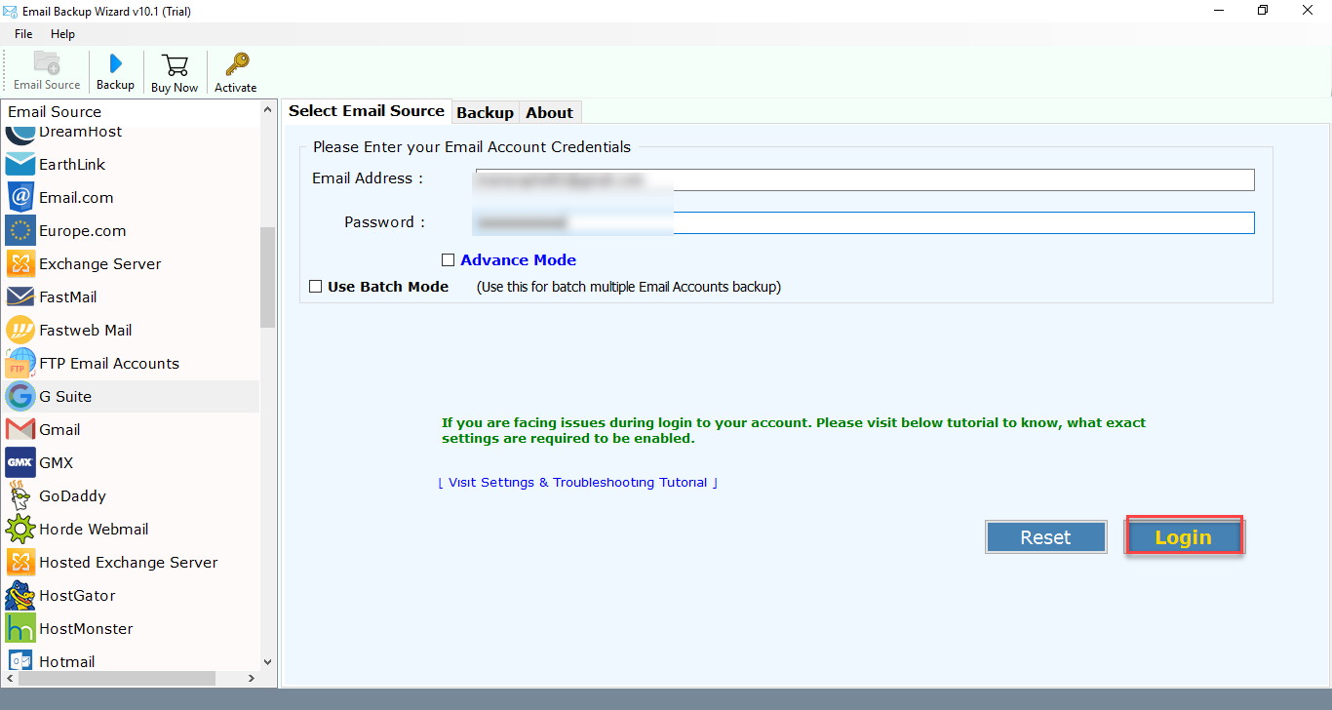Select the Horde Webmail gear icon

(x=20, y=530)
